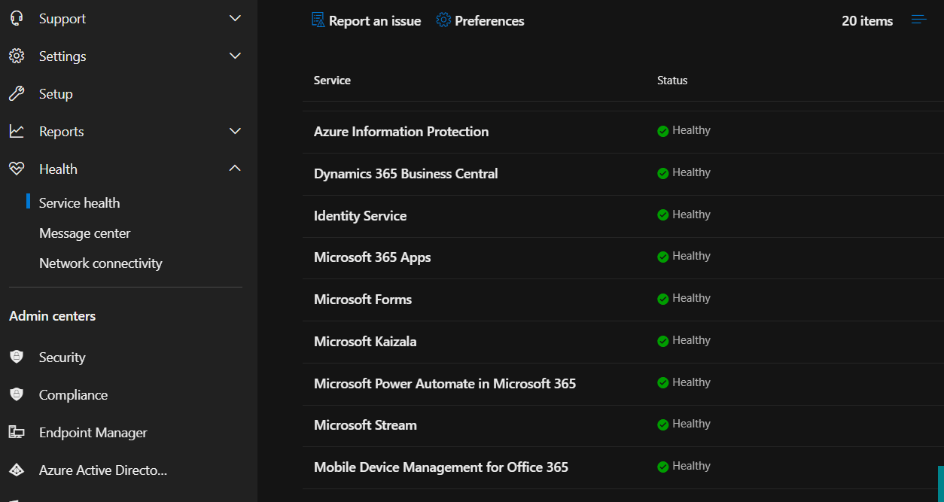Click Healthy check icon for Microsoft Kaizala

click(x=663, y=341)
